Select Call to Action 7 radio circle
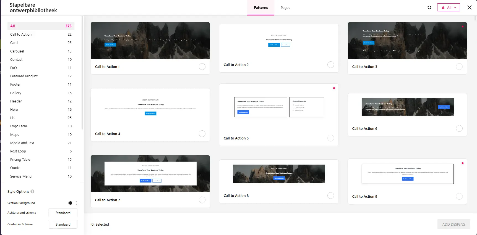The image size is (477, 235). (202, 200)
